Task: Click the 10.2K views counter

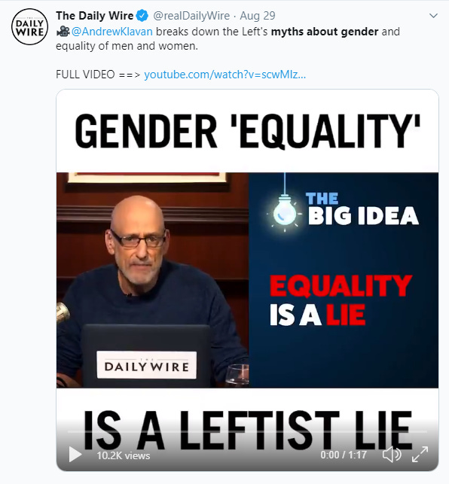Action: [x=124, y=455]
